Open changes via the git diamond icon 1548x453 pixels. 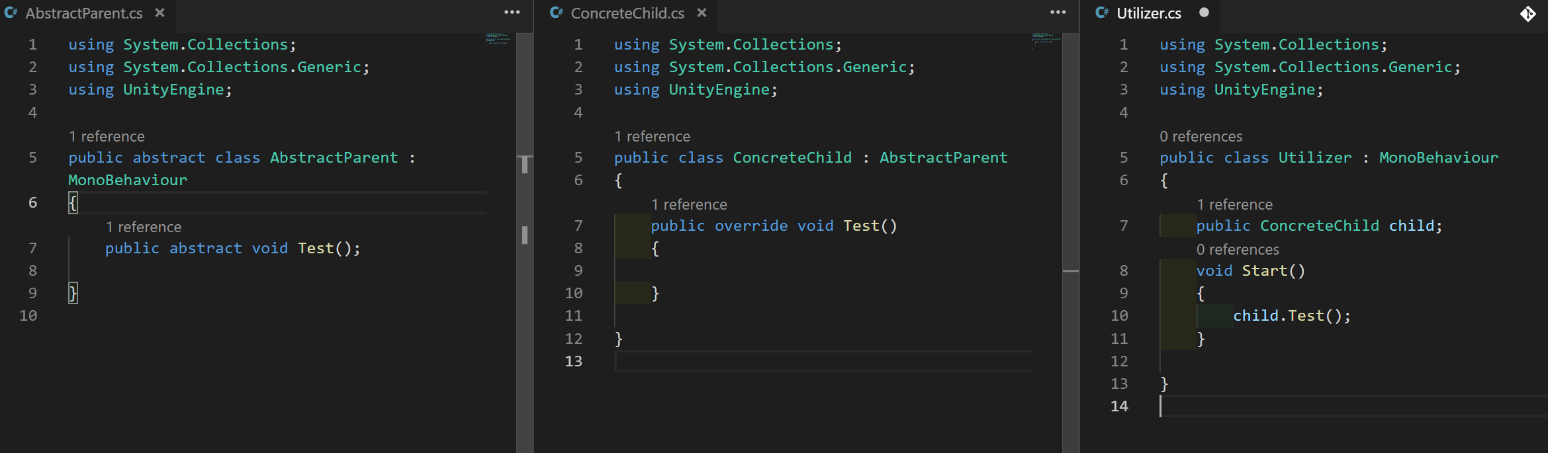[1527, 13]
